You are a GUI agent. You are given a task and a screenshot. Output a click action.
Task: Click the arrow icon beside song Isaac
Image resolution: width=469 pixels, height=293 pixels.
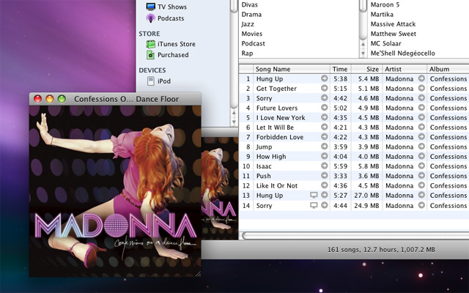325,166
